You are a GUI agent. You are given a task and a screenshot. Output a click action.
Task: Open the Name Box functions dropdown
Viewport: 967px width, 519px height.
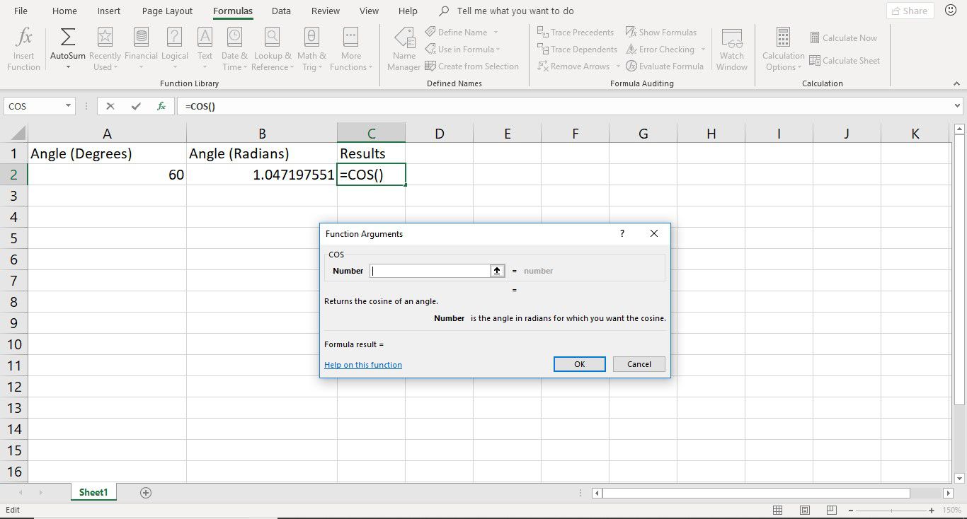[x=68, y=106]
